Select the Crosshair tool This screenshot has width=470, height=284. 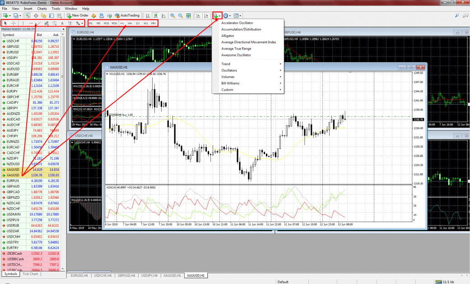pos(14,23)
